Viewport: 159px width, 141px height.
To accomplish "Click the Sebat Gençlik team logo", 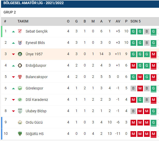I will tap(20, 31).
